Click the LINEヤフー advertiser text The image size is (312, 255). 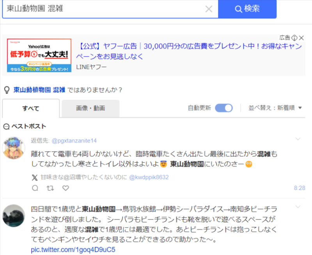pyautogui.click(x=91, y=67)
